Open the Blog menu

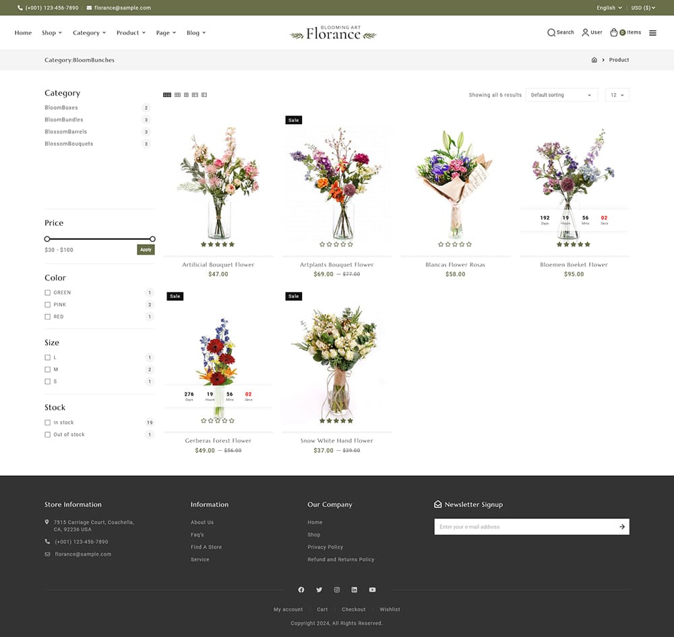click(195, 32)
